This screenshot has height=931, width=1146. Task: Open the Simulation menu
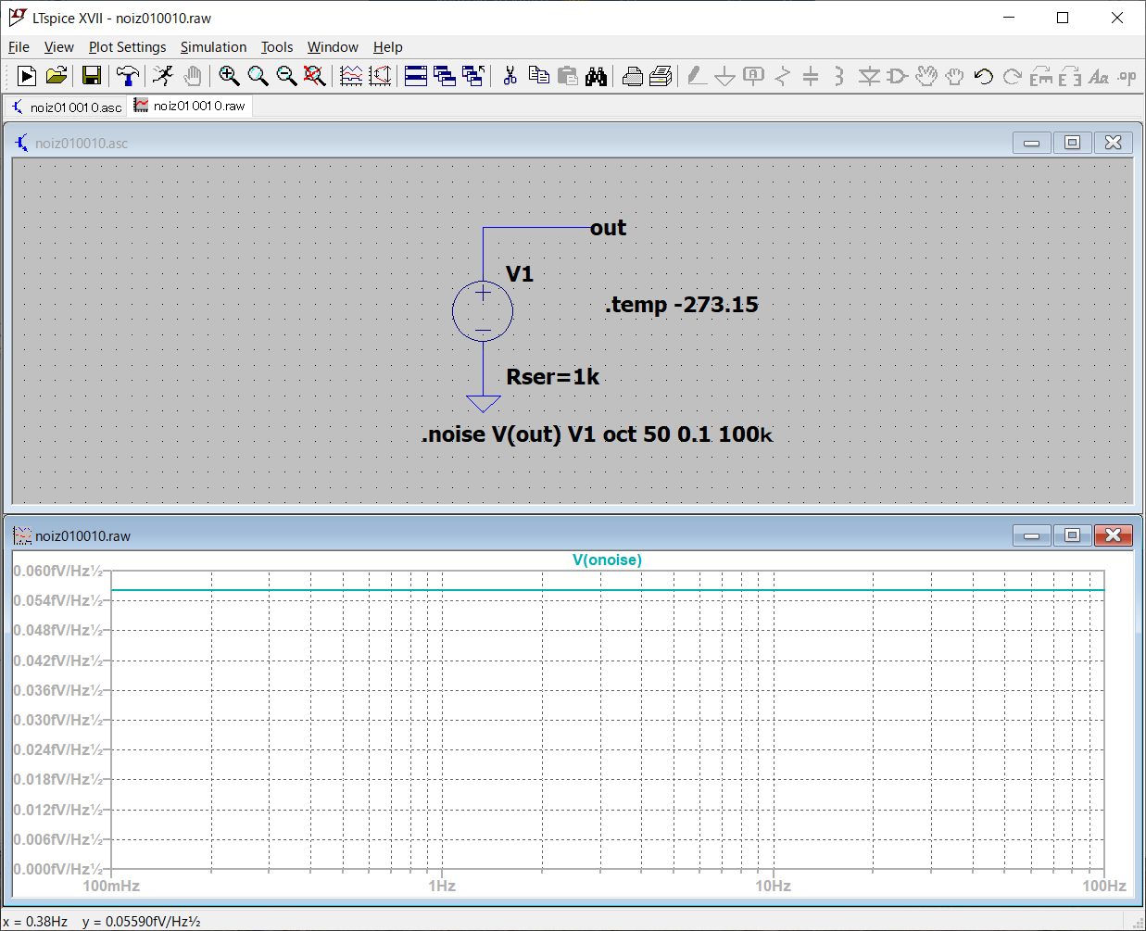(213, 47)
